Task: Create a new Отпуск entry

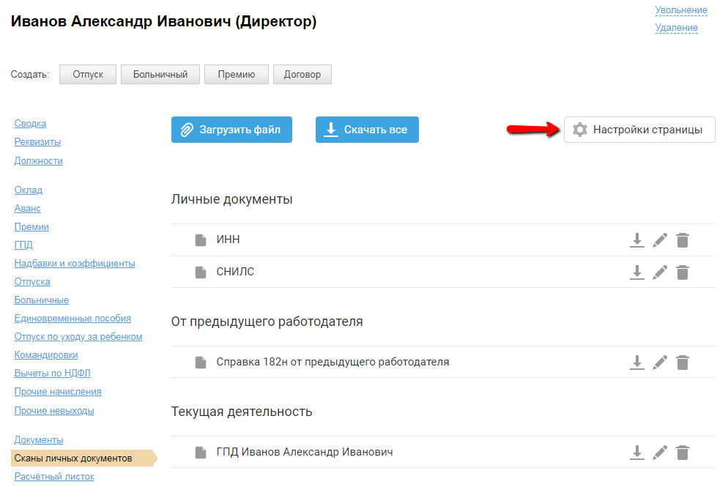Action: pyautogui.click(x=88, y=75)
